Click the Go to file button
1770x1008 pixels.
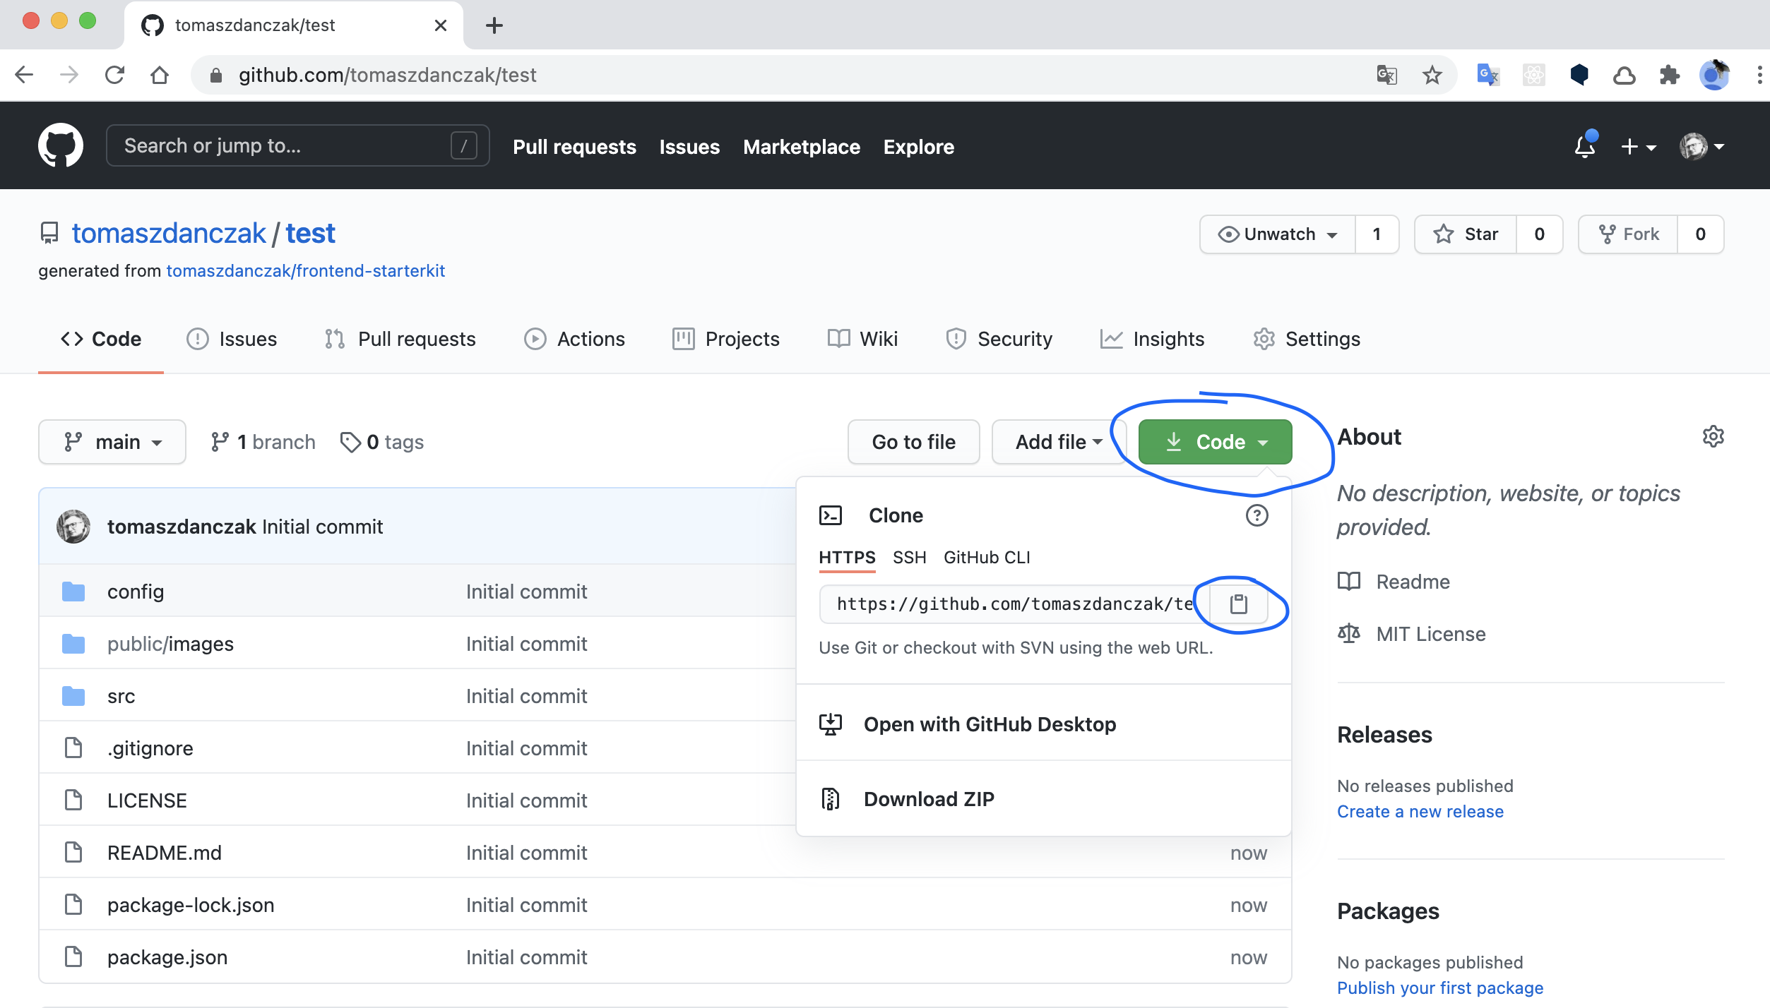913,442
